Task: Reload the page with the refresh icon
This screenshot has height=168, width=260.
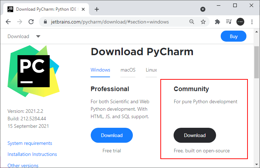Action: coord(31,22)
